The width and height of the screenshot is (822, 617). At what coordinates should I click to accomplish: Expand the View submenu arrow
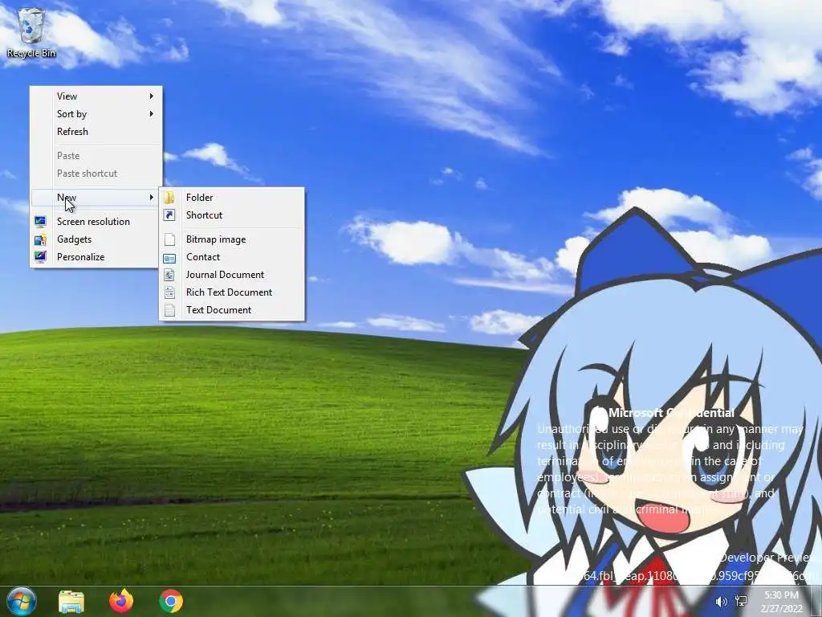pyautogui.click(x=151, y=96)
